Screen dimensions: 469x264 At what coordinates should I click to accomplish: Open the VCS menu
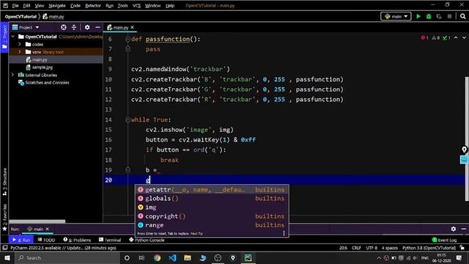click(136, 5)
